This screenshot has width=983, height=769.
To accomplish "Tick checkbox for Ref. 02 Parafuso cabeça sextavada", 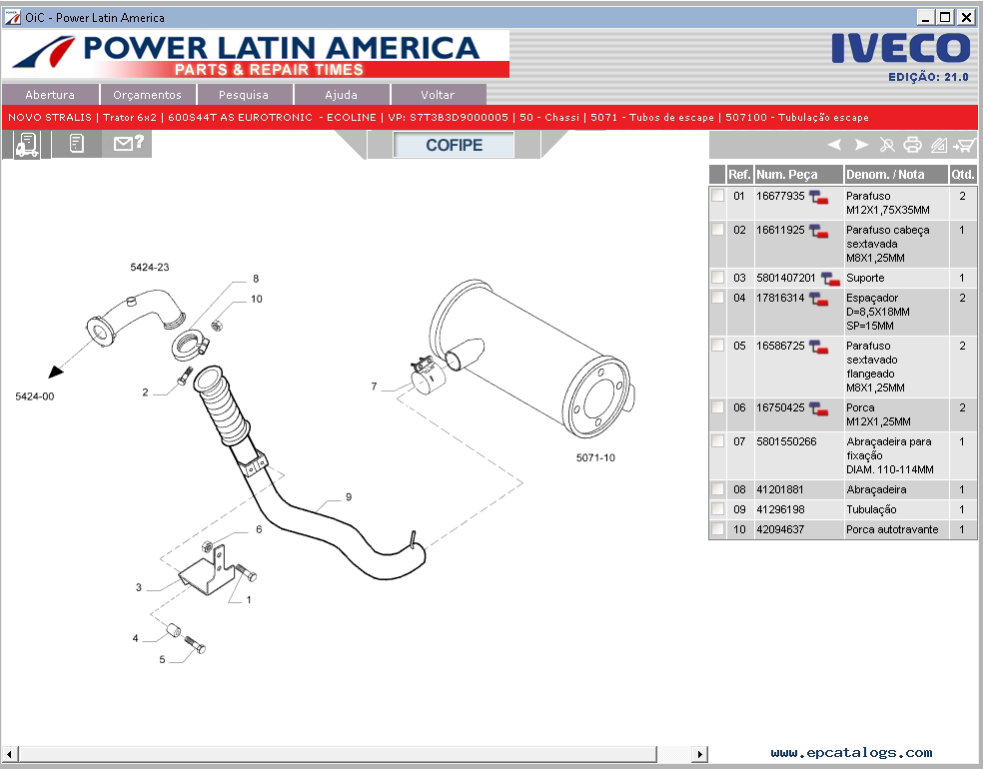I will pos(718,230).
